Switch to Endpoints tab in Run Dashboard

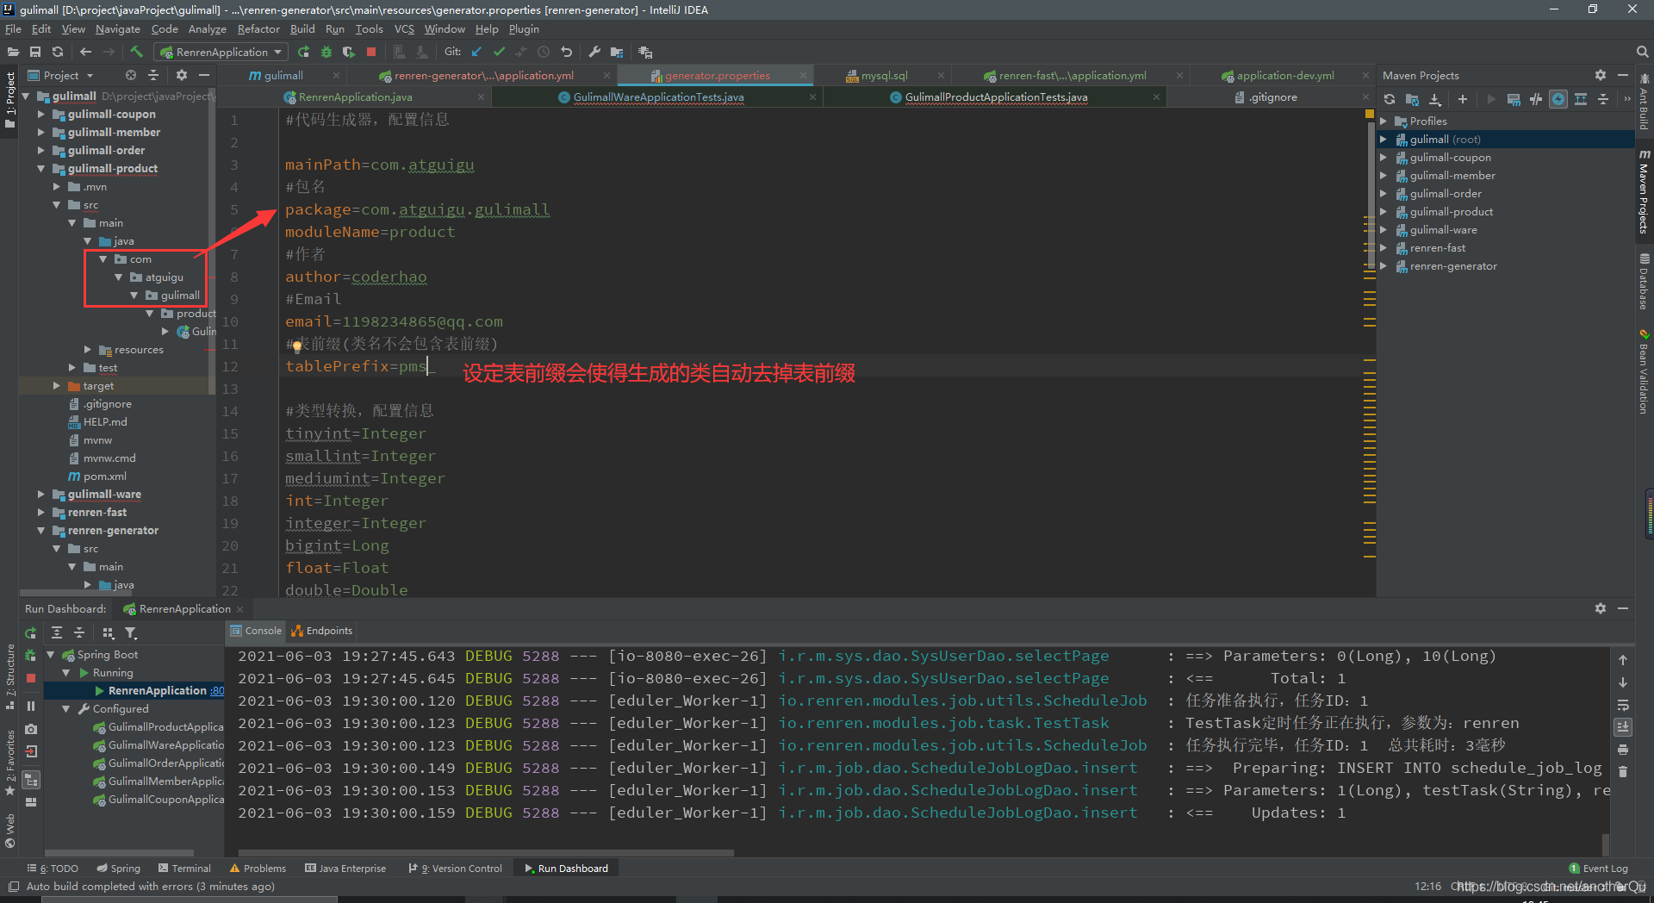click(322, 631)
